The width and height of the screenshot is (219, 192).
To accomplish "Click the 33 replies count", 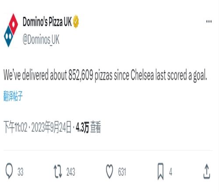I will [21, 172].
